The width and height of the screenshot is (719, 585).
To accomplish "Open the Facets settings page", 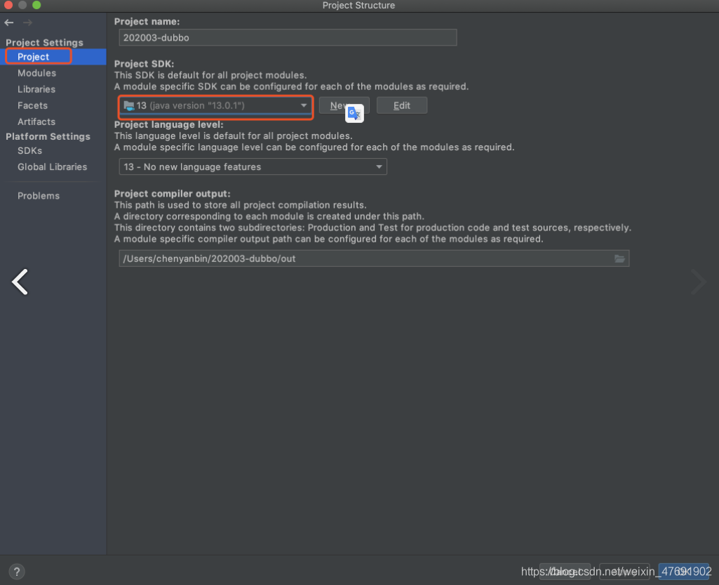I will 32,105.
